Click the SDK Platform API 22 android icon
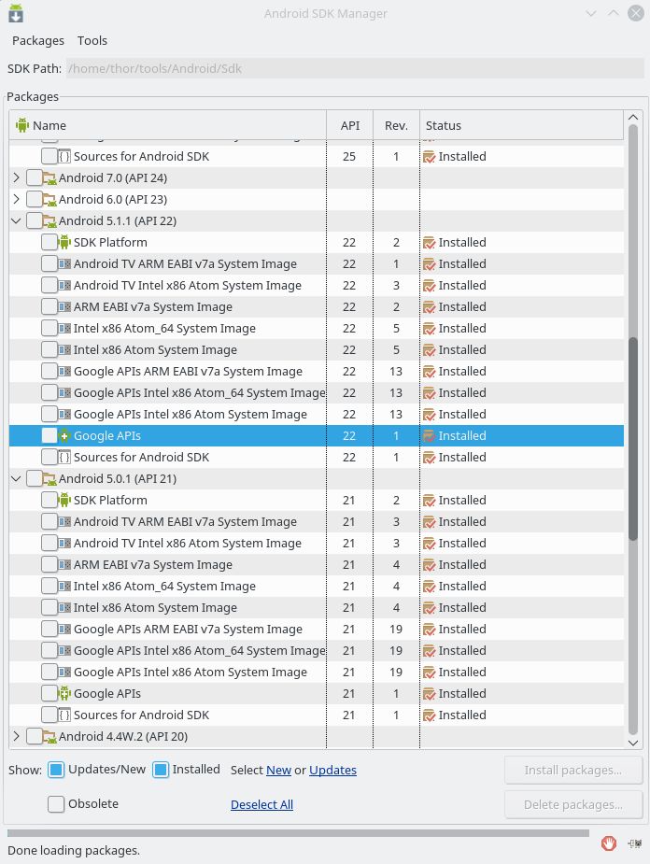 coord(64,242)
